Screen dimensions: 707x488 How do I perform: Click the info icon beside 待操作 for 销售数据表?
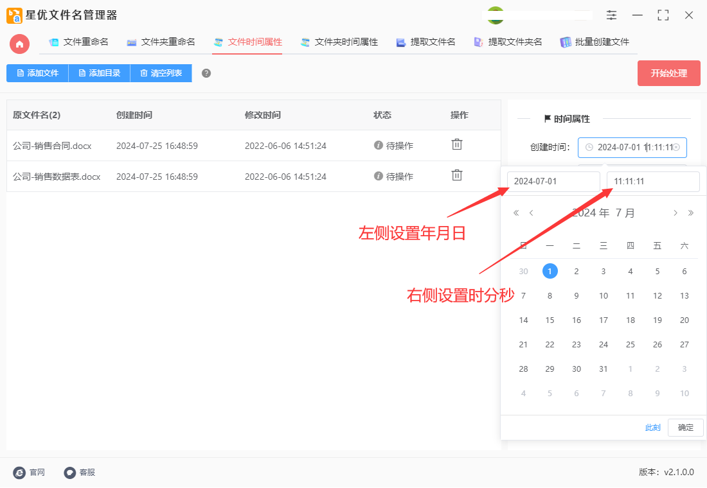(379, 176)
